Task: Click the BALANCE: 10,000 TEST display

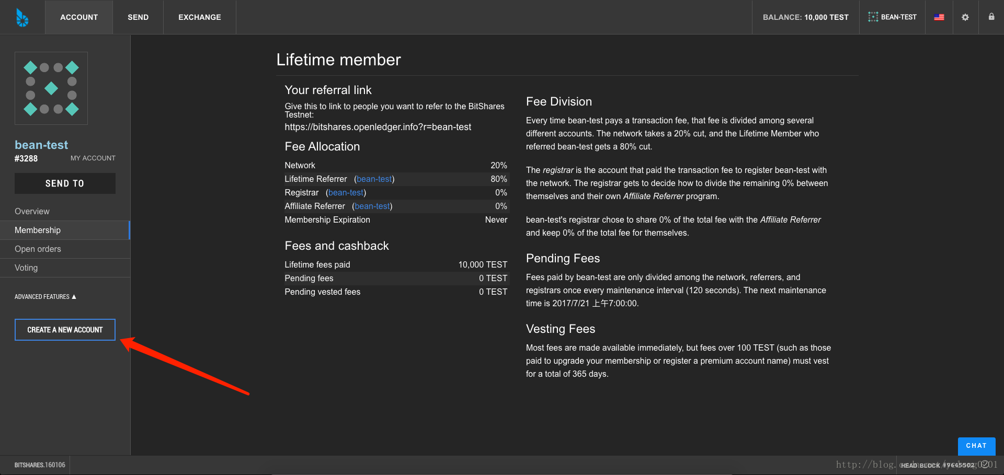Action: 805,17
